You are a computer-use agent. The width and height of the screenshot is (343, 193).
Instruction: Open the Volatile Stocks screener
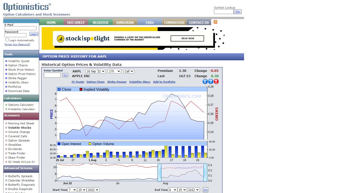coord(20,128)
